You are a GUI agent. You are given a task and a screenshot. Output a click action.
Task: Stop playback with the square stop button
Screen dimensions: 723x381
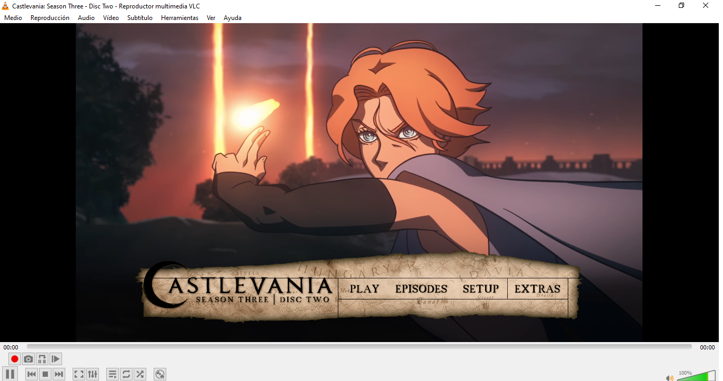[x=45, y=374]
